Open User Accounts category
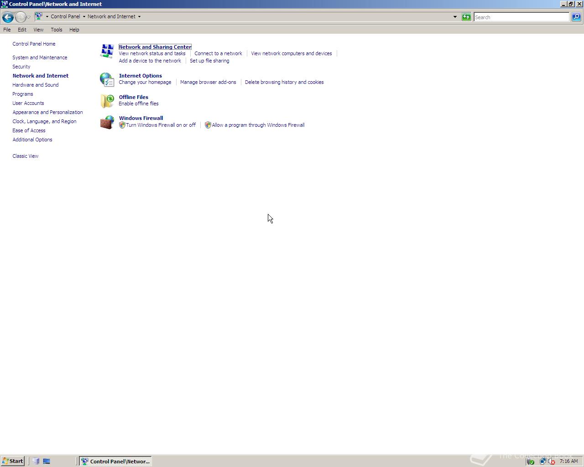 [28, 103]
